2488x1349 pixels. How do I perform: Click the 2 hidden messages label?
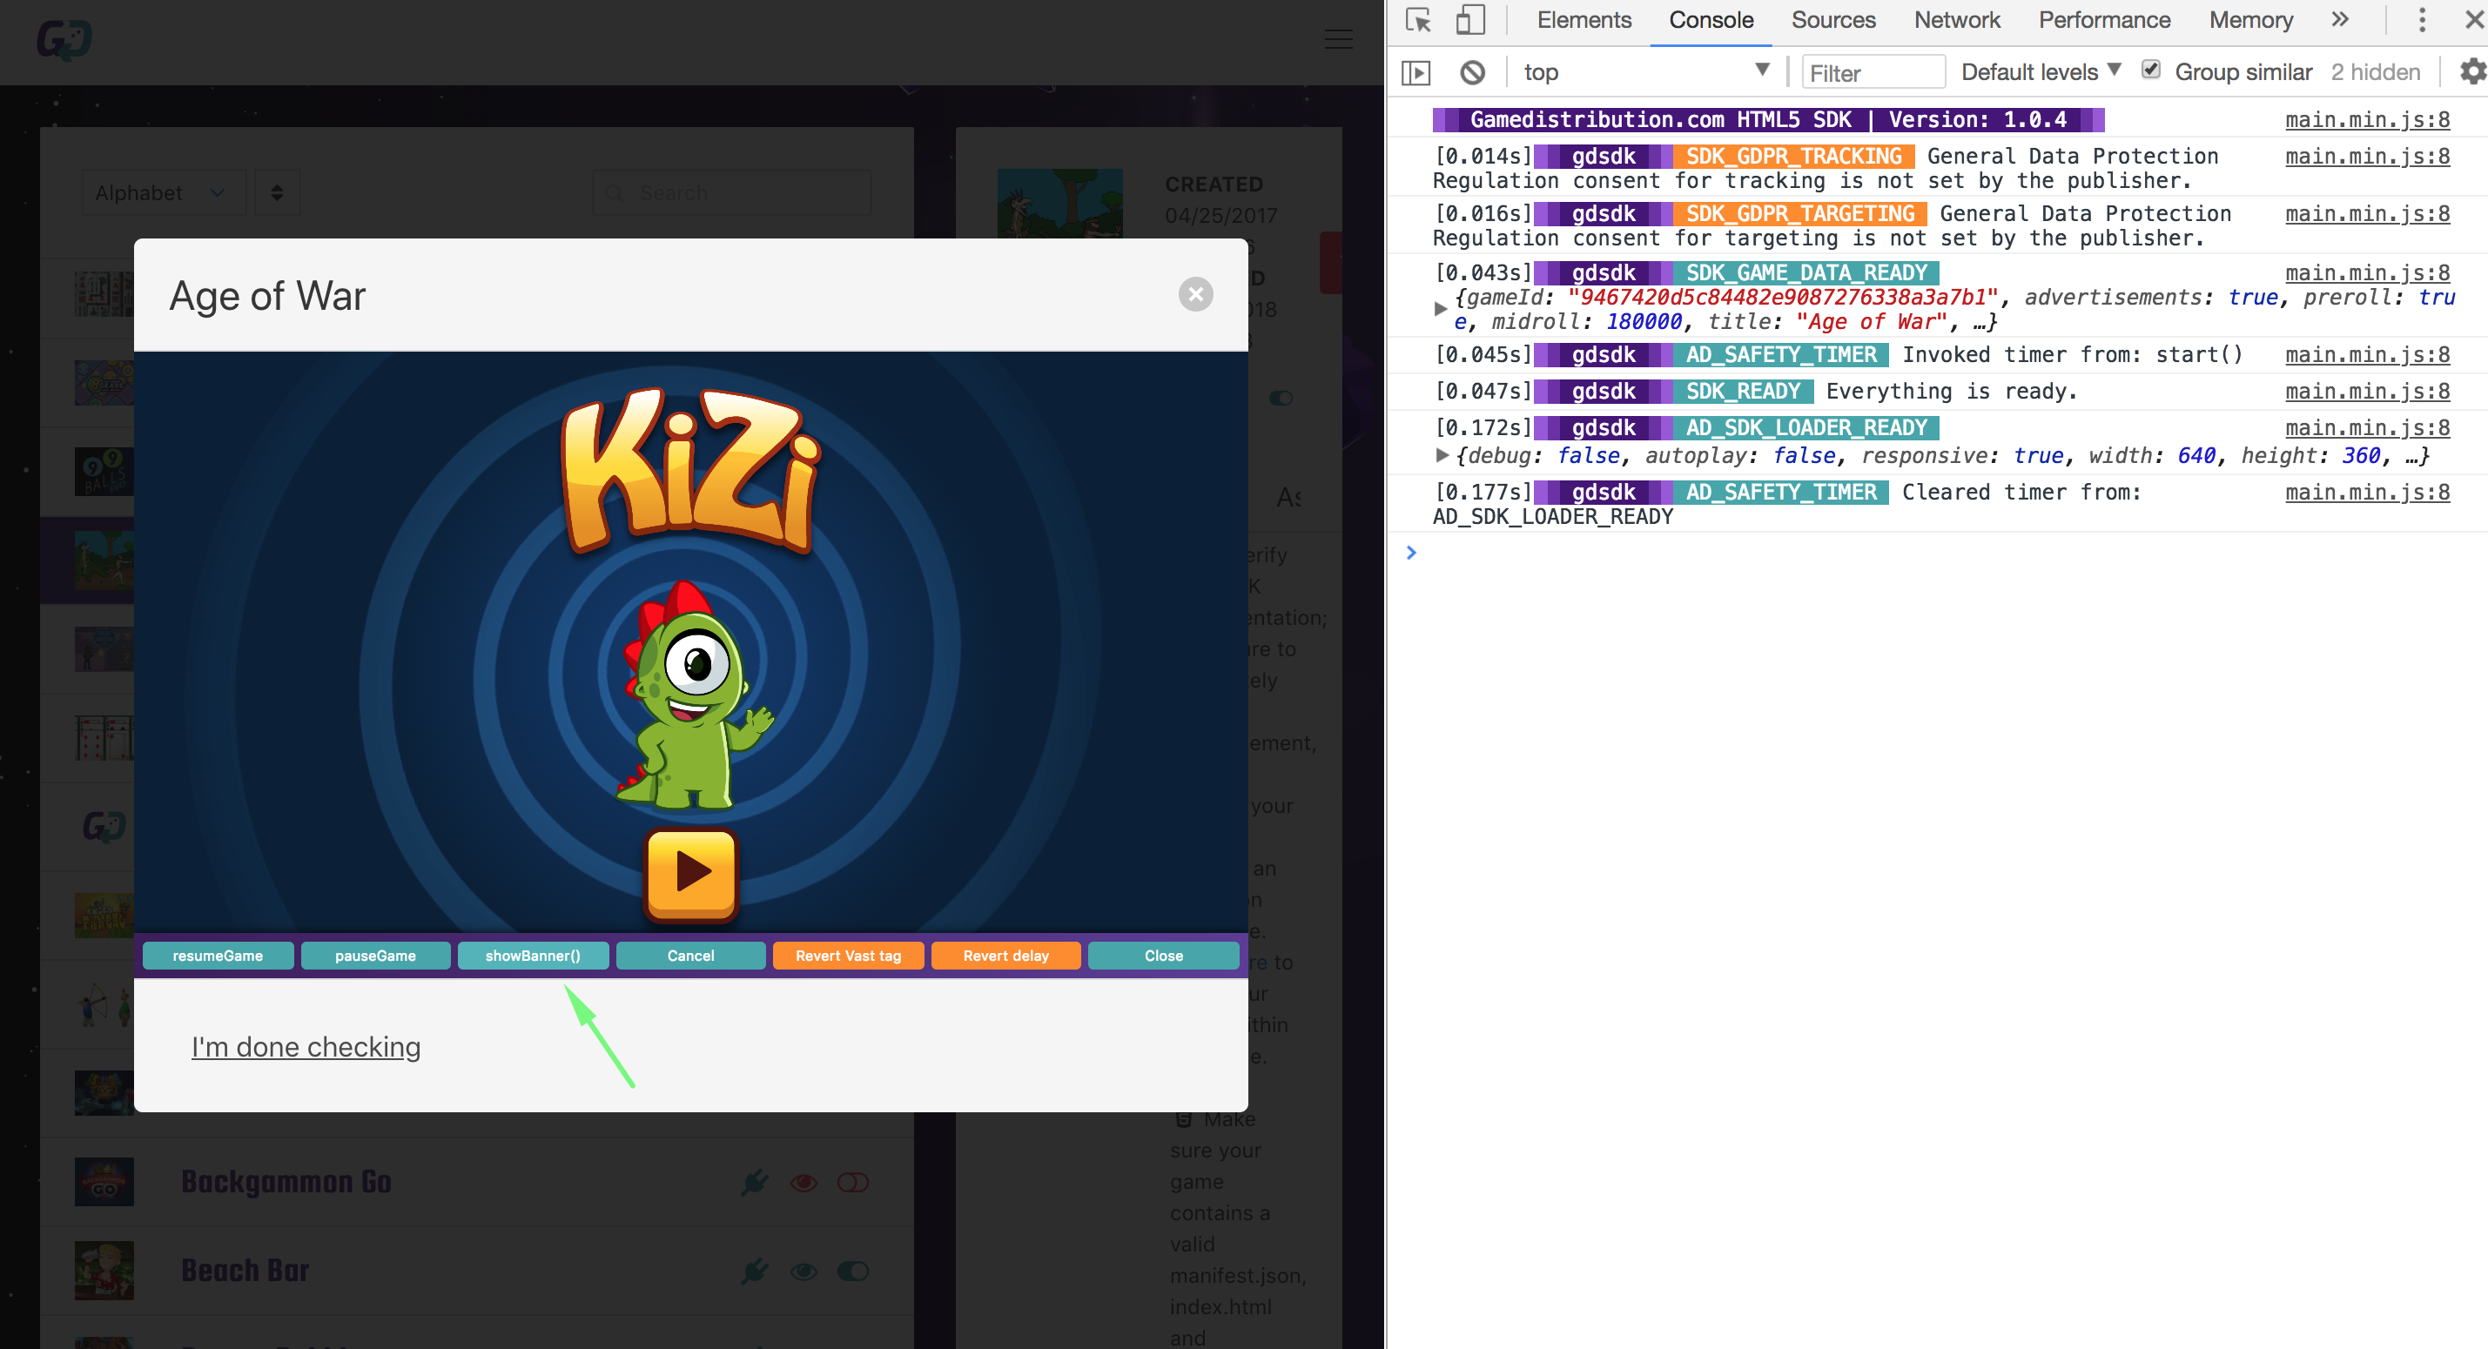point(2375,72)
